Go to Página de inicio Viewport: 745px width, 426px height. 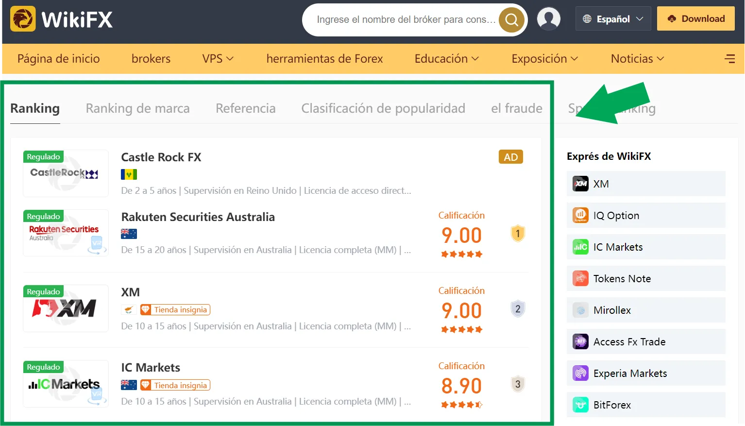click(59, 59)
